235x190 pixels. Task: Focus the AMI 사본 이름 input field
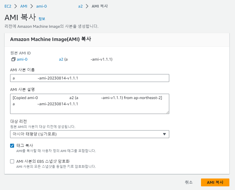coord(90,78)
